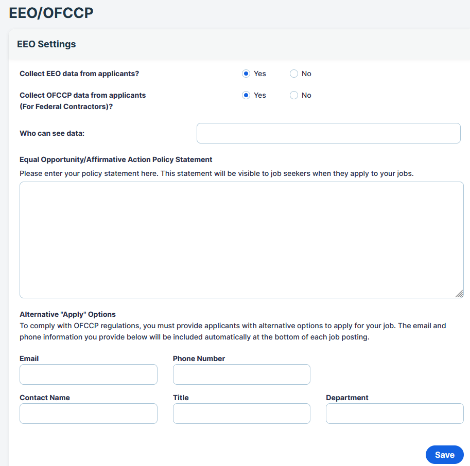Select Yes for Collect OFCCP data
The width and height of the screenshot is (470, 466).
pos(246,95)
